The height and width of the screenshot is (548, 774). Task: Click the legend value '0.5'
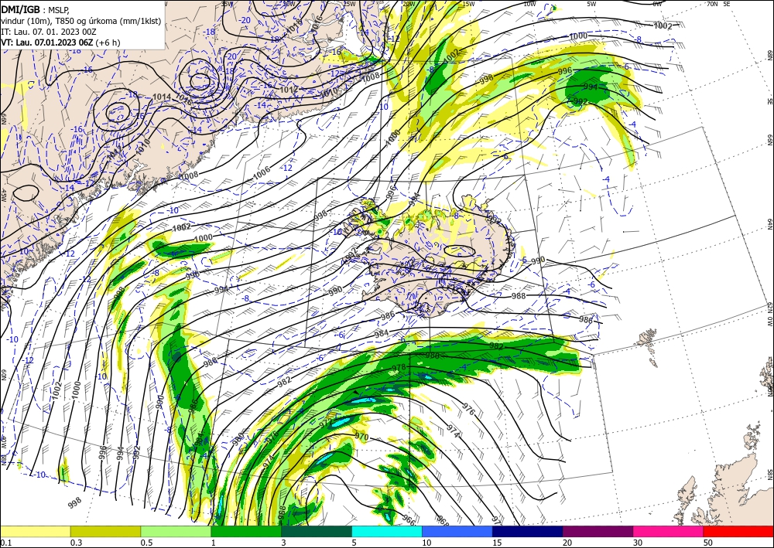146,543
